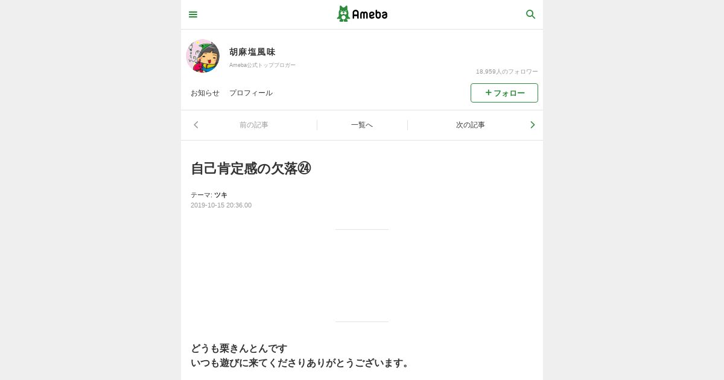This screenshot has width=724, height=380.
Task: Open the プロフィール tab
Action: pyautogui.click(x=251, y=93)
